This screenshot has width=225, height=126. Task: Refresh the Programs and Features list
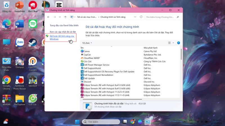pyautogui.click(x=141, y=17)
